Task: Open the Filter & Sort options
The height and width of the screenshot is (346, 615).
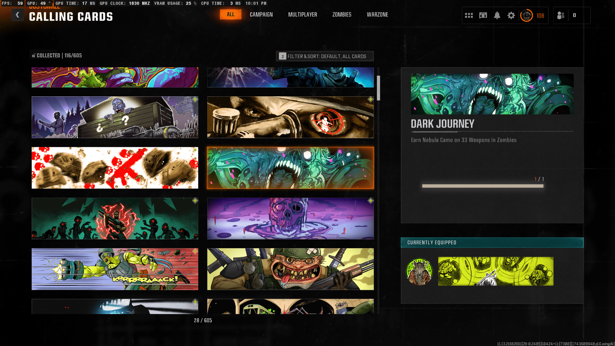Action: pyautogui.click(x=325, y=56)
